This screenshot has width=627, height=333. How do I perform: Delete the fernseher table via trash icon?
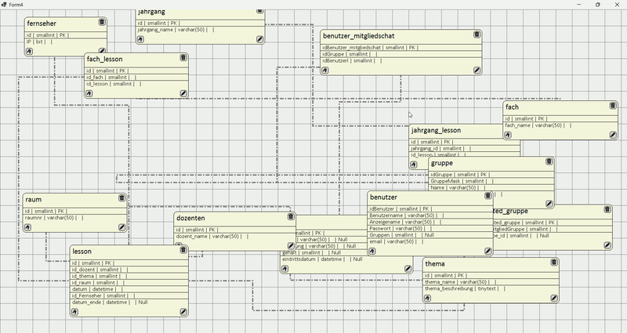102,23
